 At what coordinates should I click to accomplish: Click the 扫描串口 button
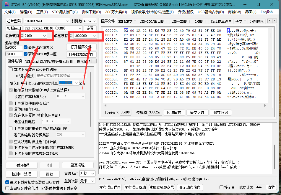coord(14,28)
